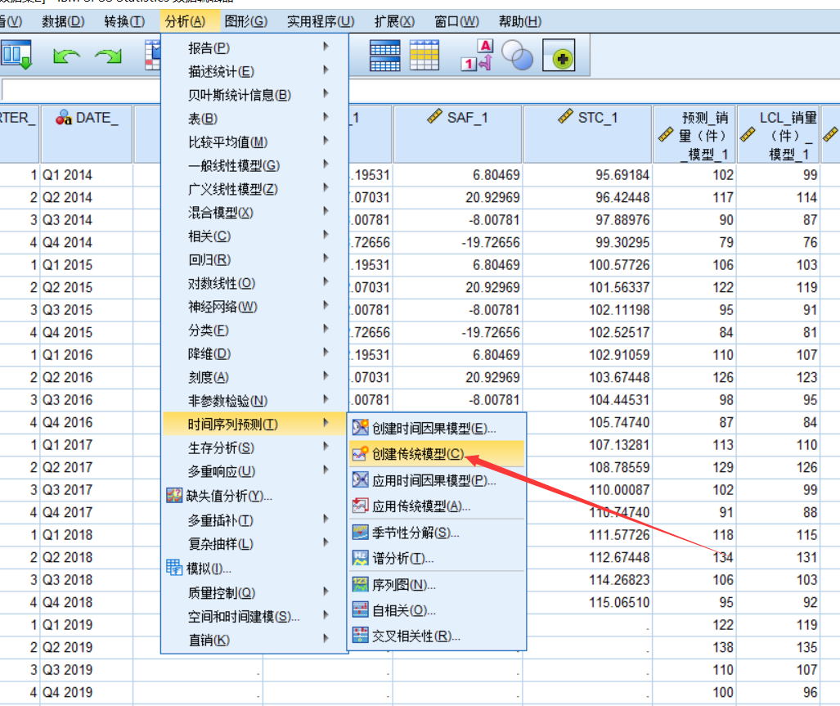Screen dimensions: 840x706
Task: Select the forecast cell showing 138
Action: pyautogui.click(x=694, y=647)
